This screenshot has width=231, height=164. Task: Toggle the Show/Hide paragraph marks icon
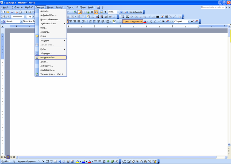click(x=106, y=12)
